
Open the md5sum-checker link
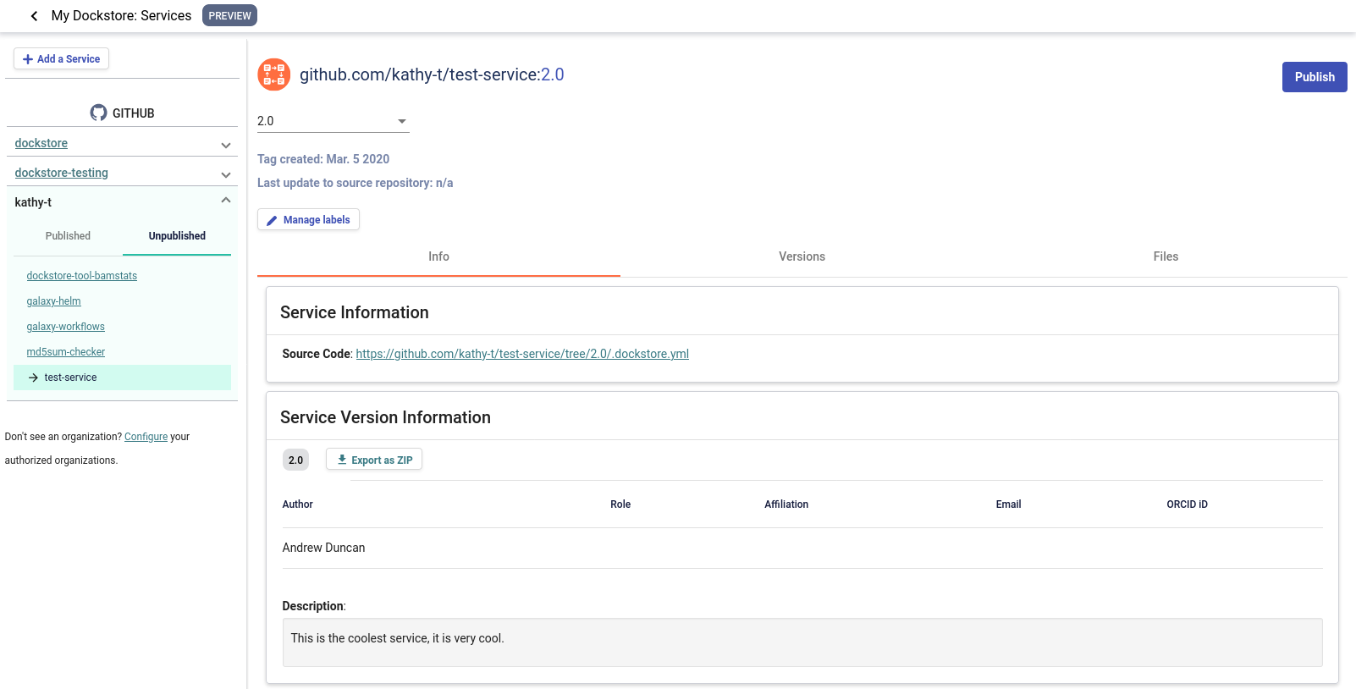[65, 352]
